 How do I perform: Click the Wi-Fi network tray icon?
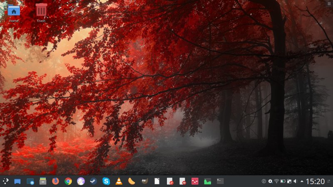276,181
